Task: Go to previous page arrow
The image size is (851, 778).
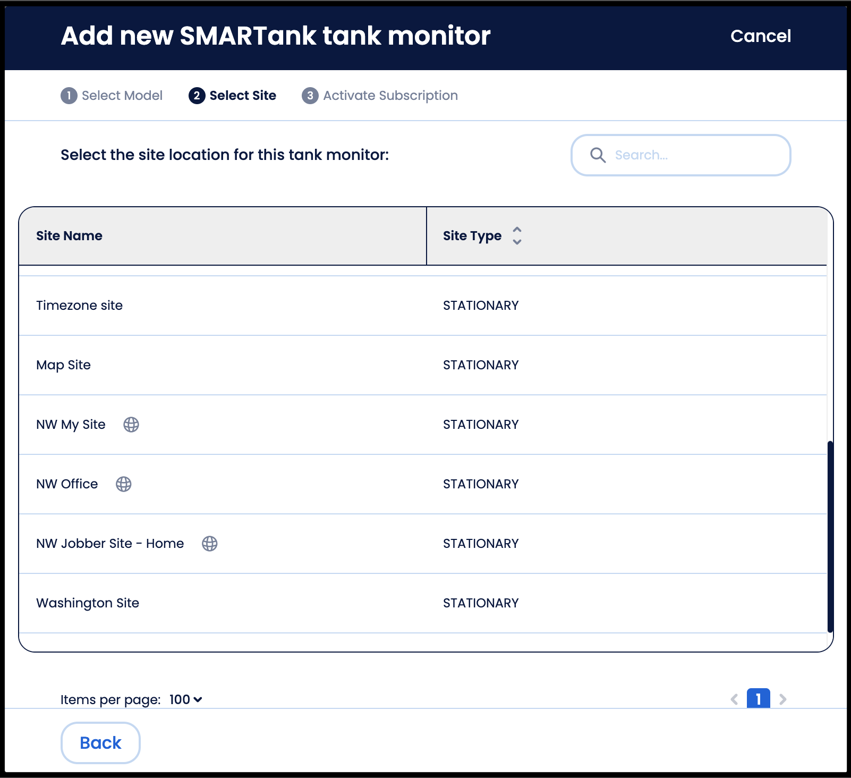Action: pos(734,699)
